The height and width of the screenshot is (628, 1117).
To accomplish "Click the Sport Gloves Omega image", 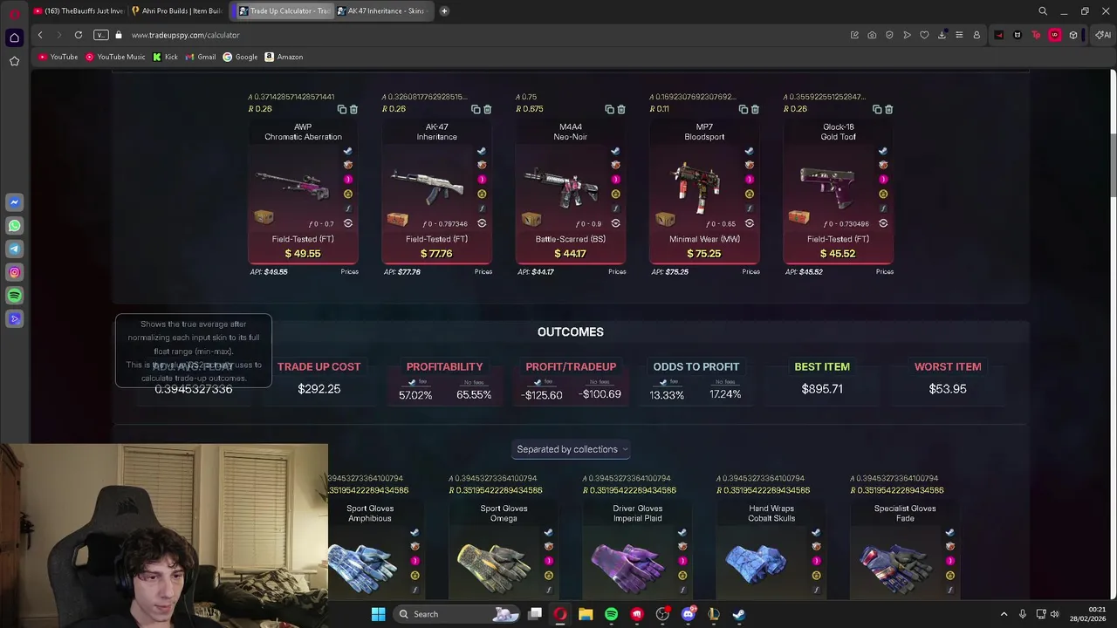I will [x=493, y=567].
